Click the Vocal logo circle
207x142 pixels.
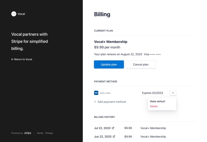[14, 14]
